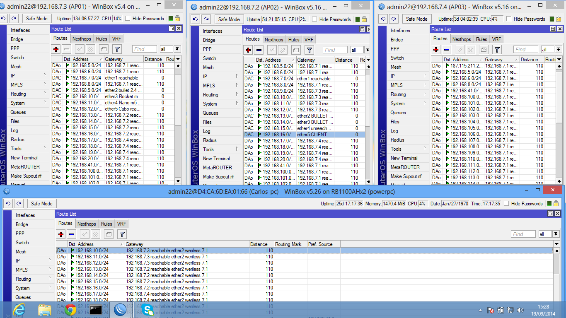Screen dimensions: 566x318
Task: Click the Undo icon in the AP01 window
Action: [3, 18]
